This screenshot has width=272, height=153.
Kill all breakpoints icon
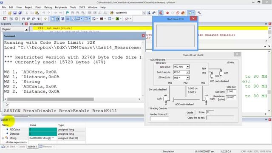pyautogui.click(x=183, y=13)
